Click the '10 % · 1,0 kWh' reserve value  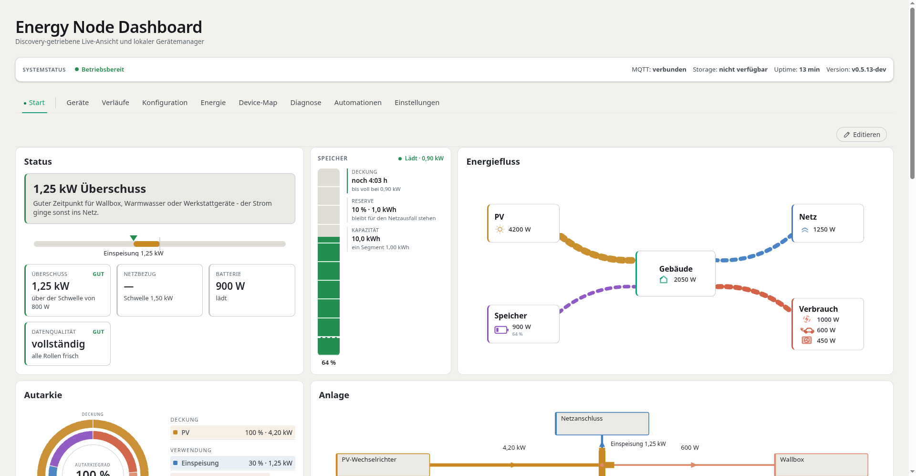(x=374, y=210)
